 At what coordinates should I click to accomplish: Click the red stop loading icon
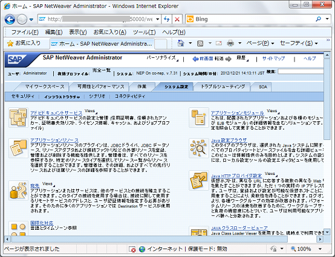177,19
